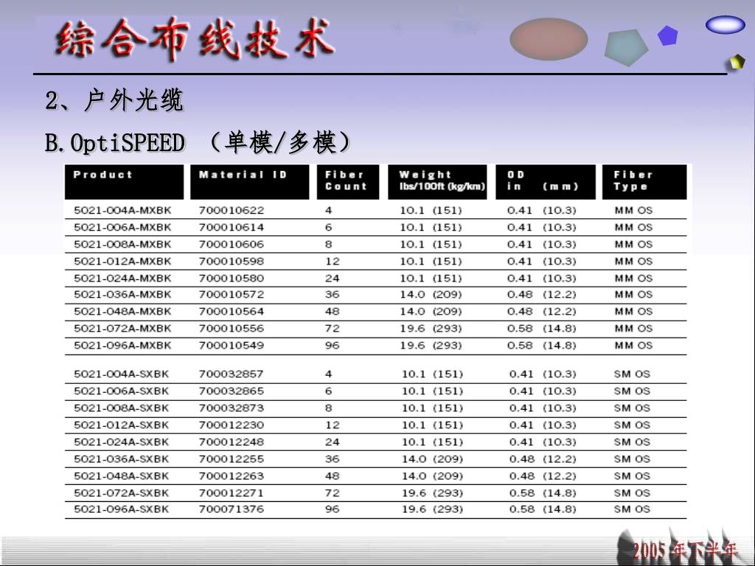Click the Weight lbs/100ft column header
This screenshot has height=566, width=755.
tap(437, 182)
